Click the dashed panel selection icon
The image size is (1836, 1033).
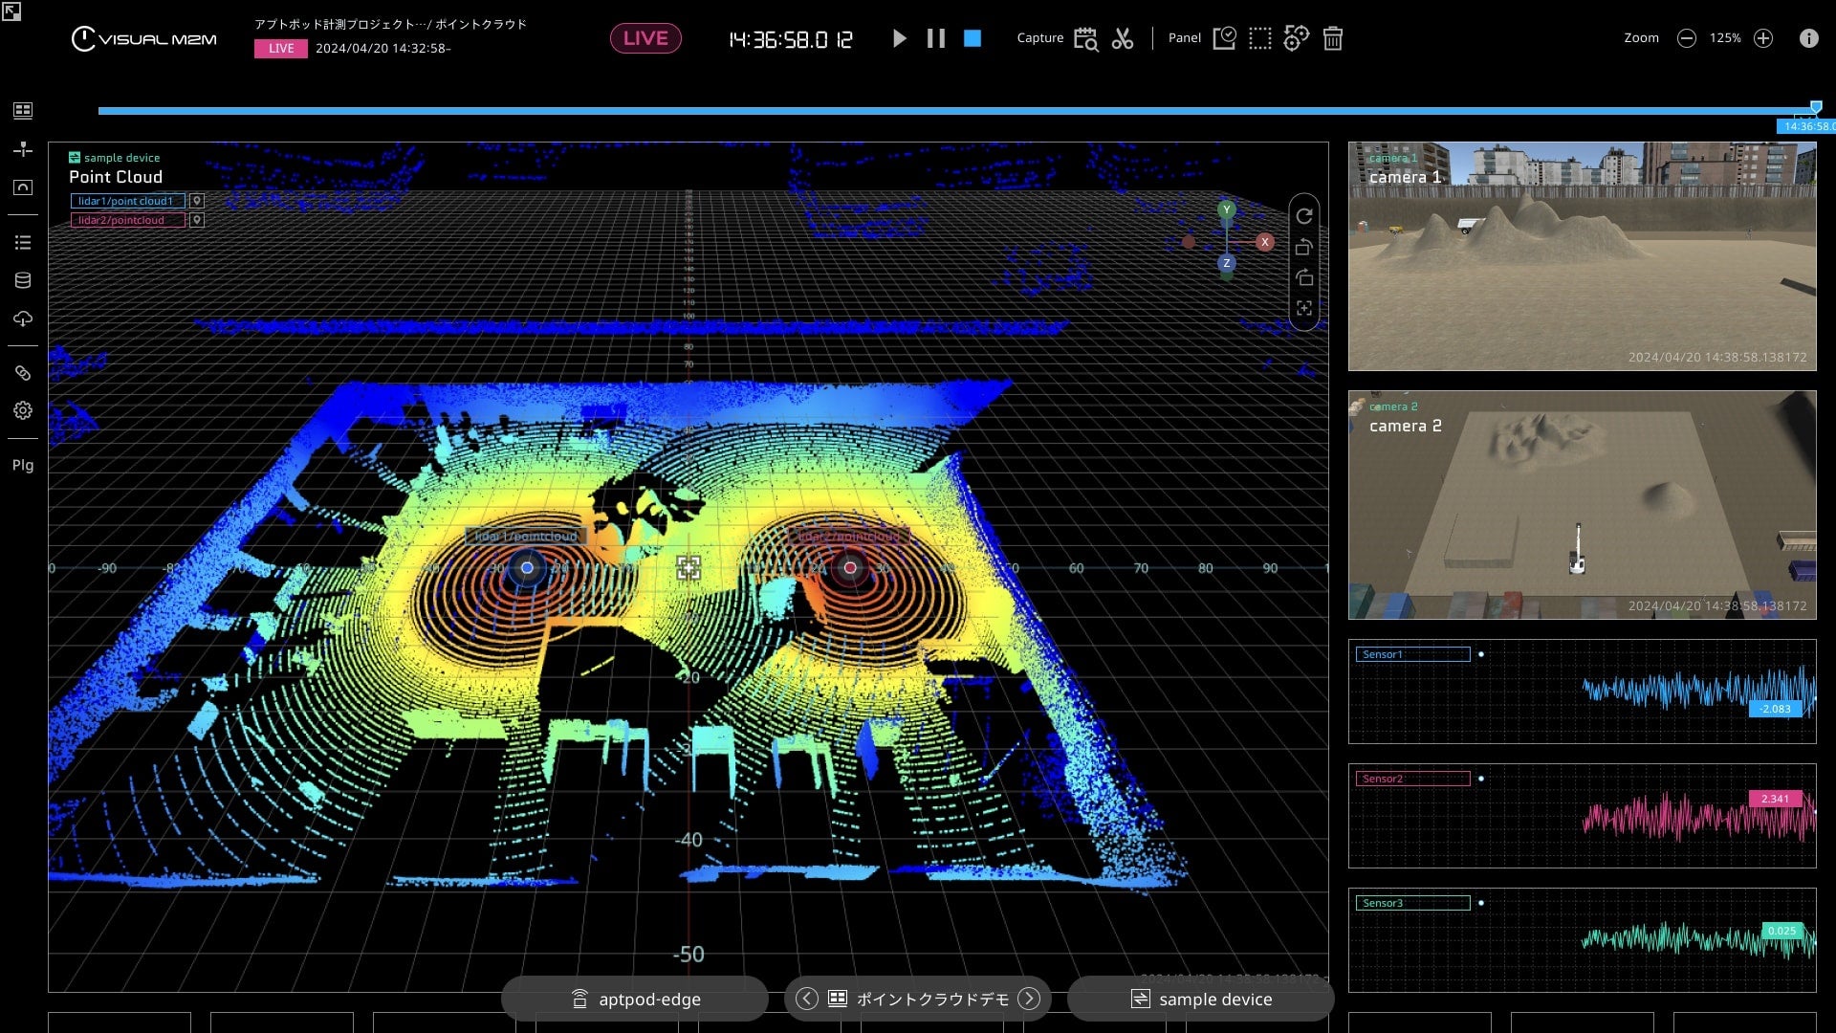pos(1260,38)
